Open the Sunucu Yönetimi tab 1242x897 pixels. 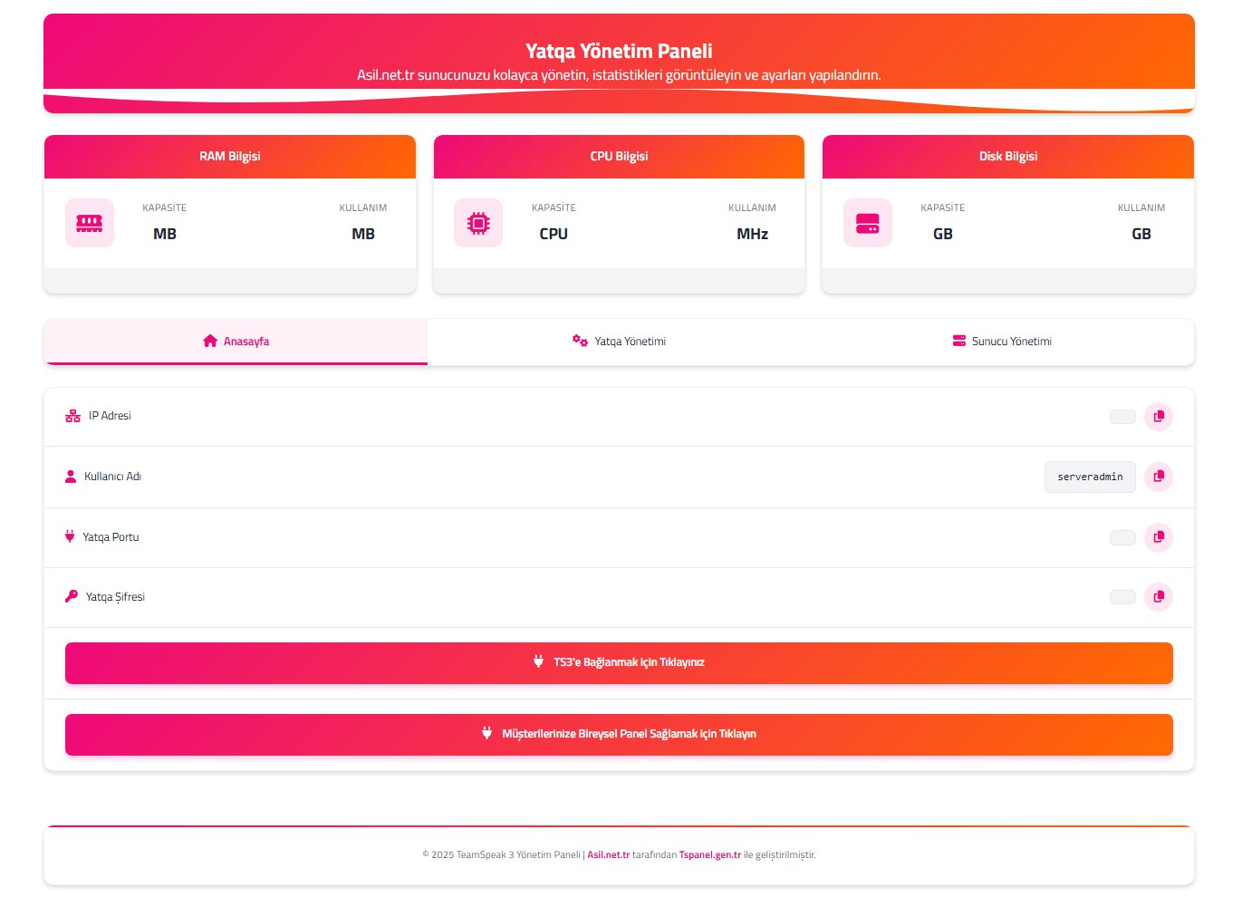(1001, 342)
